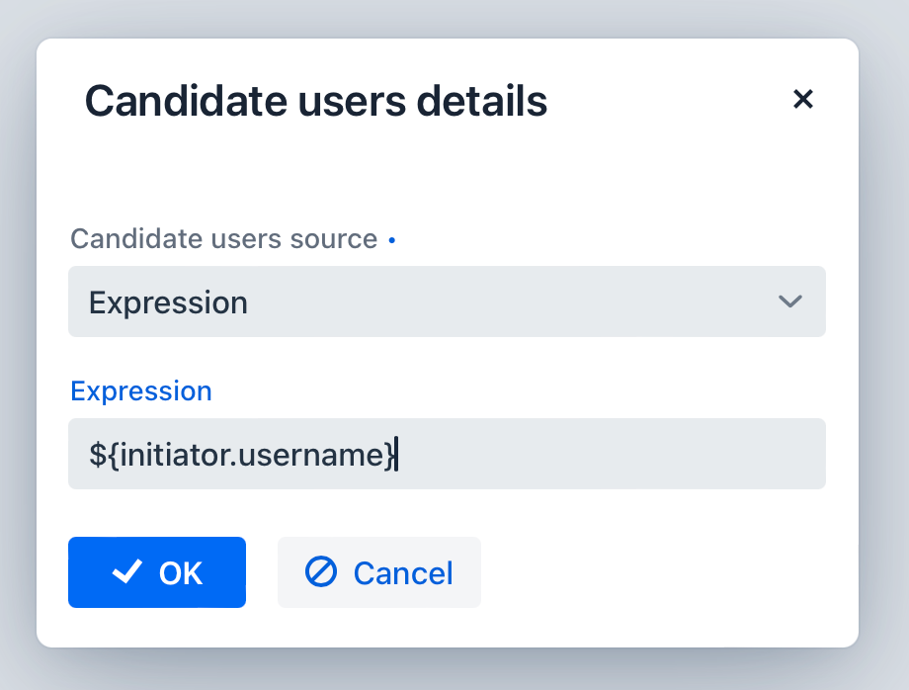Screen dimensions: 909x690
Task: Click the prohibition icon inside Cancel button
Action: pos(319,571)
